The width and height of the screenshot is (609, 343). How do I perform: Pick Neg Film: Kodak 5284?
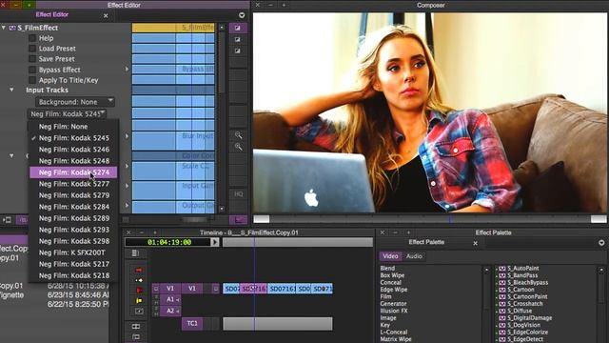[x=73, y=207]
